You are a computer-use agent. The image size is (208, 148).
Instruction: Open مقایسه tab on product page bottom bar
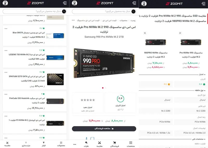click(x=100, y=144)
